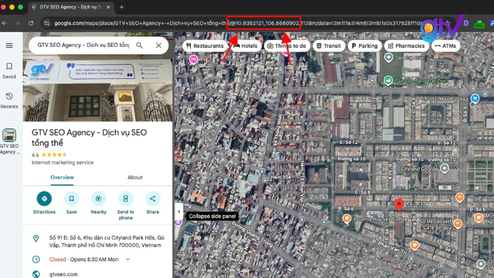Open the Google Maps hamburger menu
Screen dimensions: 494x278
click(x=9, y=45)
